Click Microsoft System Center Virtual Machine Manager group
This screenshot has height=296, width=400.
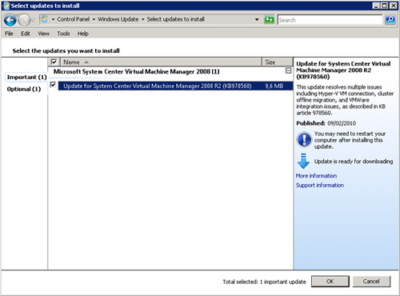[136, 71]
